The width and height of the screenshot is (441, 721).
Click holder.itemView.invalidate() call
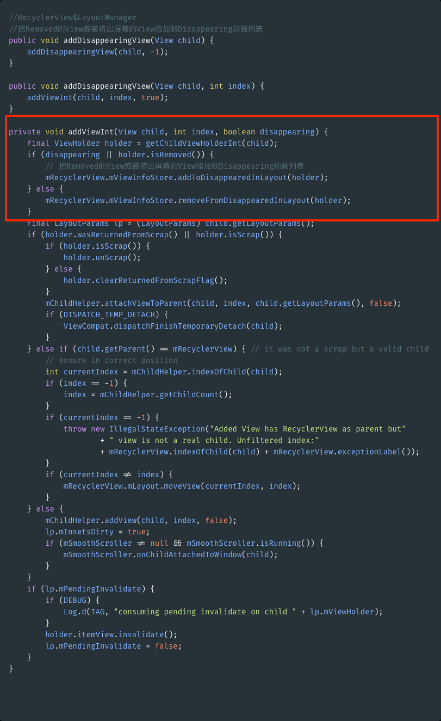(x=111, y=634)
